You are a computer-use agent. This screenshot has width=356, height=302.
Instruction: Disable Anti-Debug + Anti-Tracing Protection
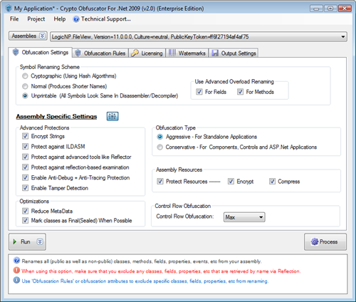click(25, 177)
